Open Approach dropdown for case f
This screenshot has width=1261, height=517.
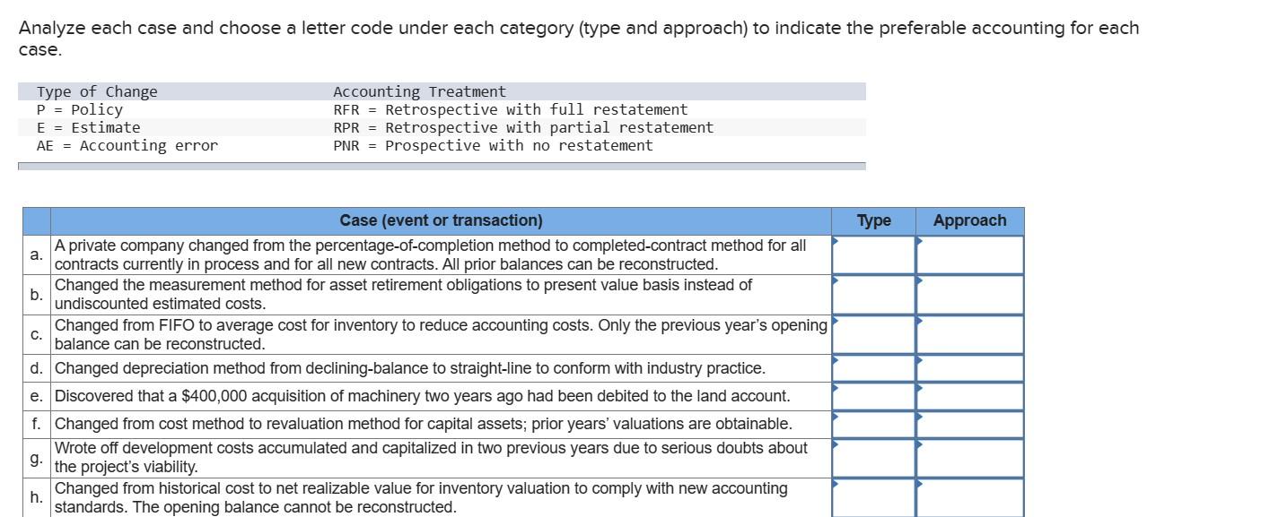970,424
